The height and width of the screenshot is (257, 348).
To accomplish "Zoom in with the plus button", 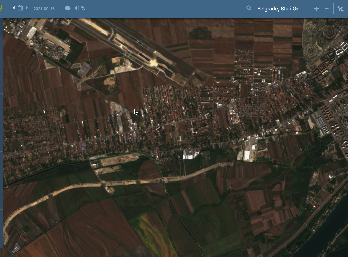I will pos(316,9).
